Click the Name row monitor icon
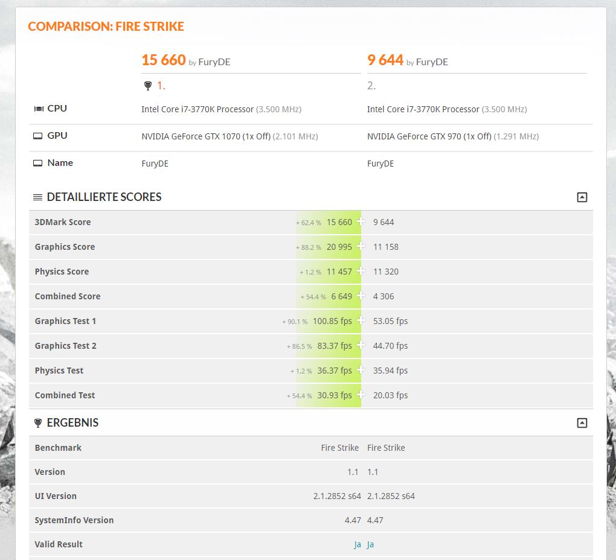 point(37,163)
